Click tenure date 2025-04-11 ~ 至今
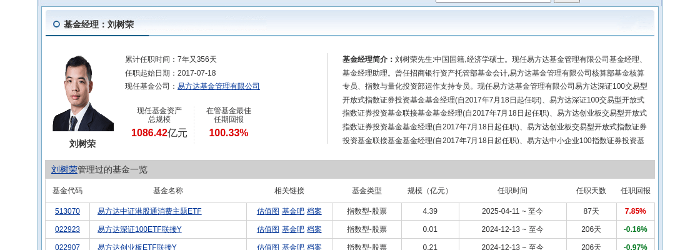The width and height of the screenshot is (700, 250). pos(512,211)
